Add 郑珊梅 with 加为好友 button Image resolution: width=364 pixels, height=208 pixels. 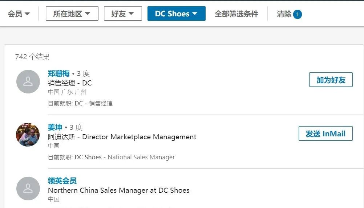click(331, 80)
